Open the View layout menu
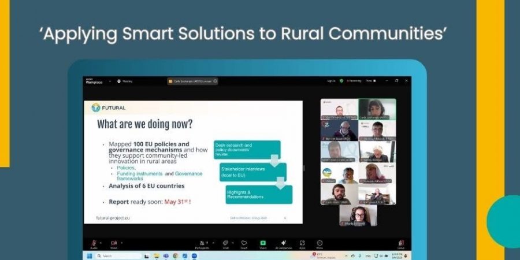 click(370, 81)
